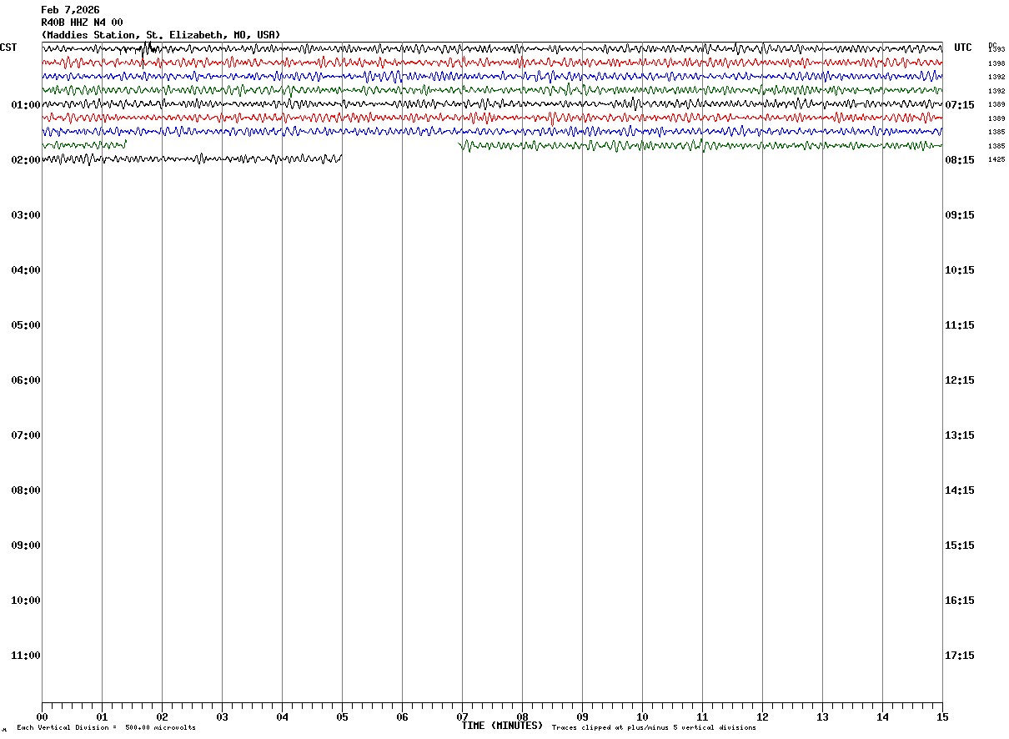Click the 'Traces clipped at plus/minus 5' note
The height and width of the screenshot is (739, 1009).
coord(654,728)
